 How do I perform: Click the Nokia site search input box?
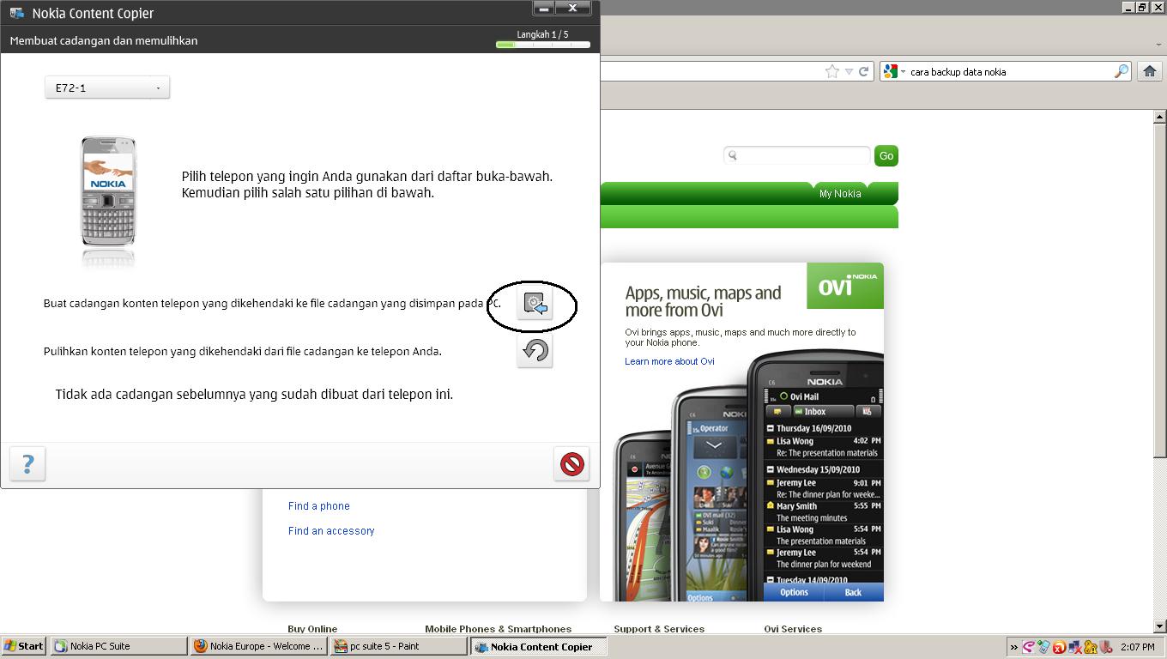[x=797, y=155]
